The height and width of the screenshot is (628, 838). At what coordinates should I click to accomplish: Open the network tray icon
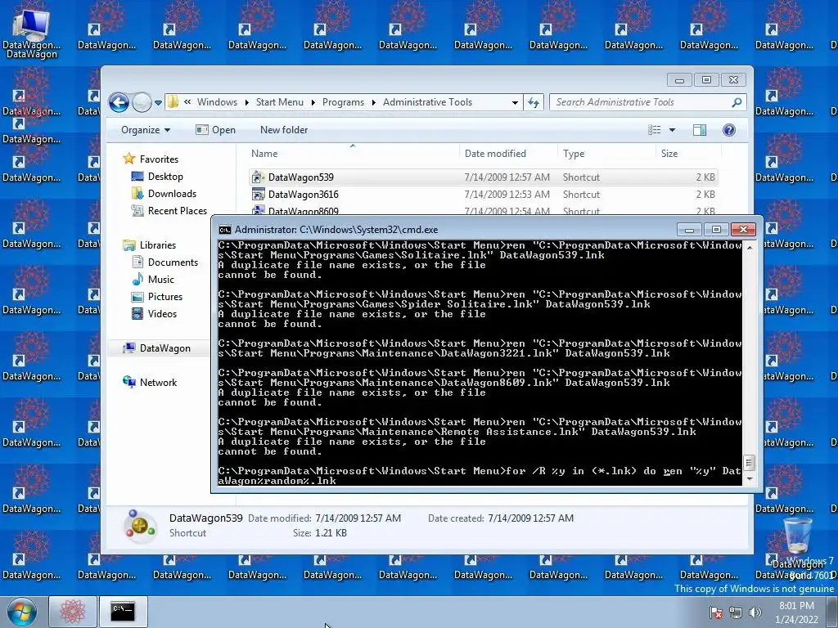pyautogui.click(x=736, y=612)
